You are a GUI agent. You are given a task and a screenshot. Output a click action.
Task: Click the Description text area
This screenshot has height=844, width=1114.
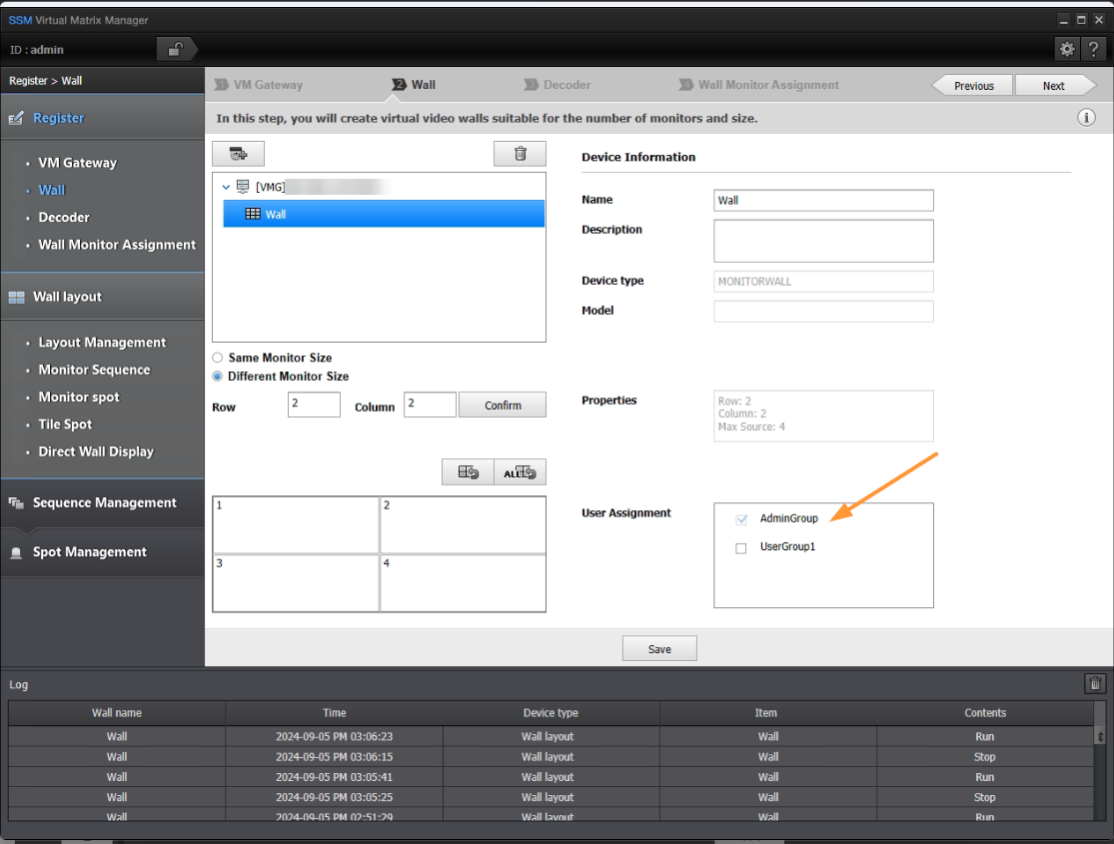(x=823, y=241)
